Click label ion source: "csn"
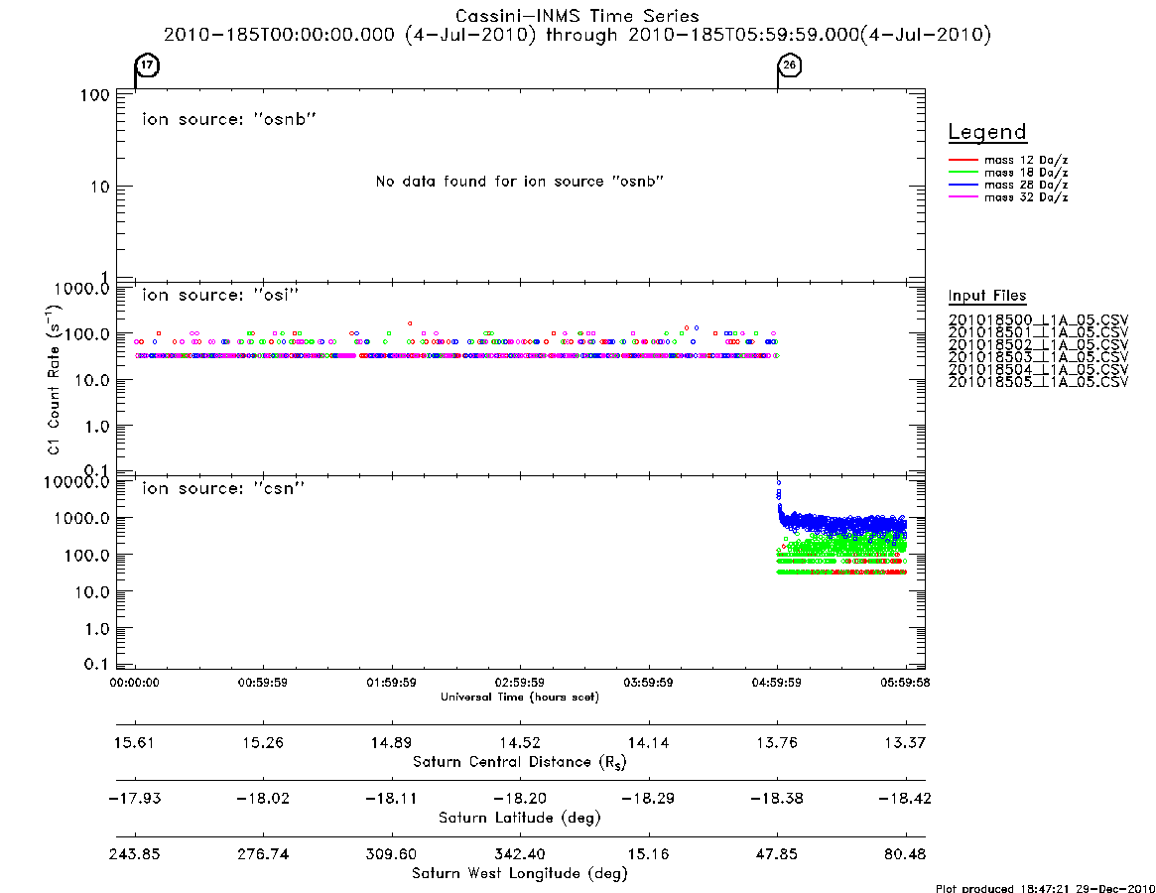Image resolution: width=1156 pixels, height=893 pixels. click(223, 488)
